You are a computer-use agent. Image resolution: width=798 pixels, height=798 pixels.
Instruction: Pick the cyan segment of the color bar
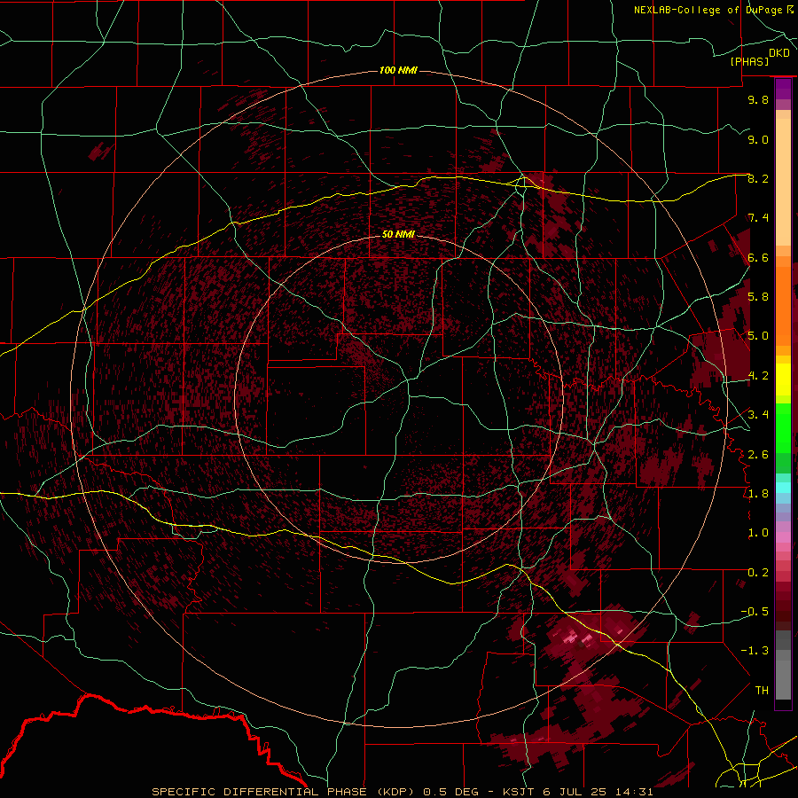(783, 488)
